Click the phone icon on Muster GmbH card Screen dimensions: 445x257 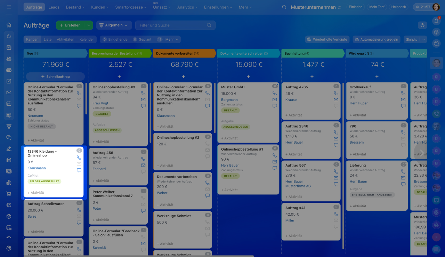click(275, 93)
